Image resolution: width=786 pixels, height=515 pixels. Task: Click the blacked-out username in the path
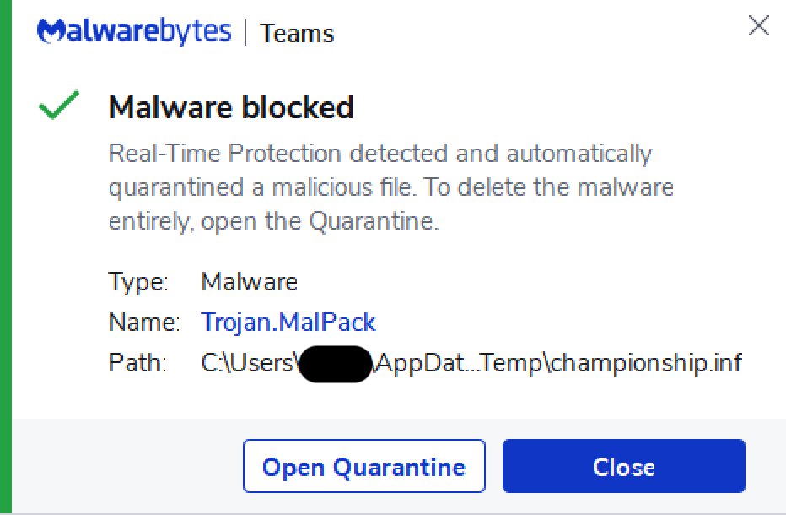[334, 364]
